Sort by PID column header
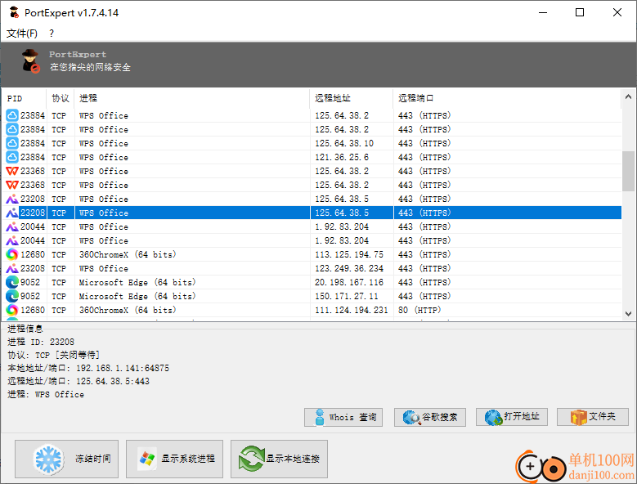Viewport: 637px width, 484px height. (25, 98)
